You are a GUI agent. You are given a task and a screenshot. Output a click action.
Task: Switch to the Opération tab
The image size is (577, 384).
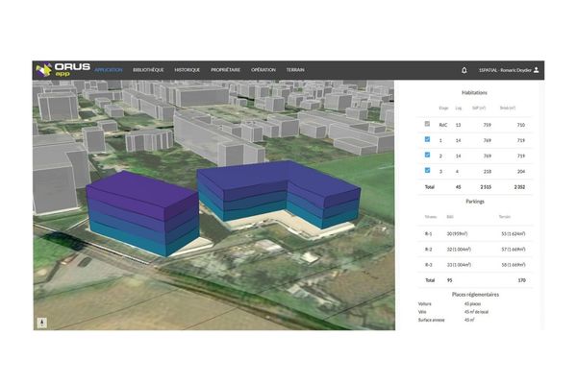point(263,70)
